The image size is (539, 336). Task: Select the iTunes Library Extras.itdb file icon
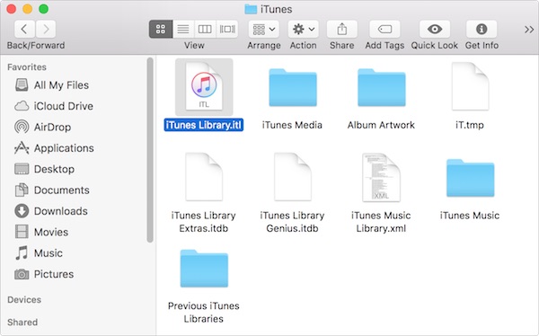pyautogui.click(x=204, y=177)
